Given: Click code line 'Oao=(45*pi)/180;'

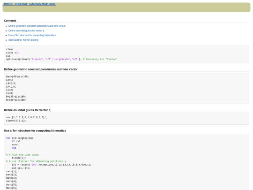Looking at the screenshot, I should [17, 76].
